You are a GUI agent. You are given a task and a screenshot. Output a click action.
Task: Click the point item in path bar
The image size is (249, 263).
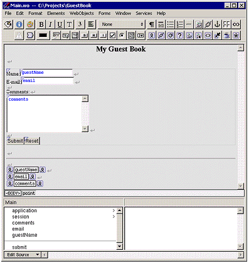29,193
